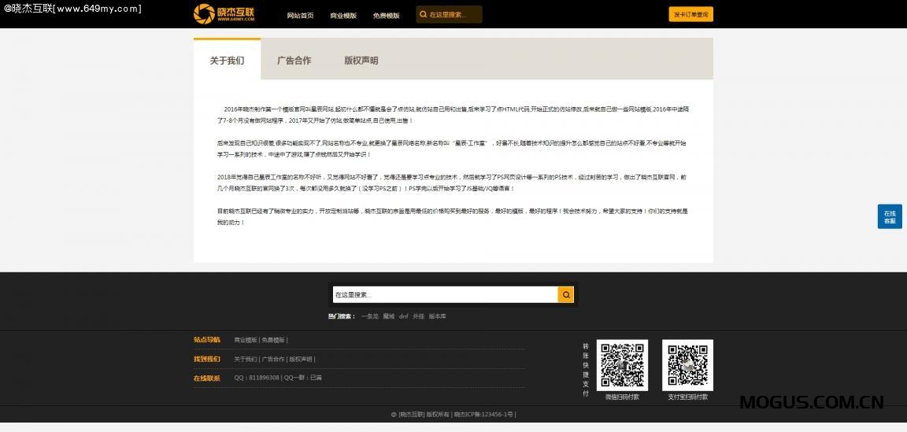Click the magnifier icon in header search
This screenshot has width=907, height=432.
tap(423, 14)
